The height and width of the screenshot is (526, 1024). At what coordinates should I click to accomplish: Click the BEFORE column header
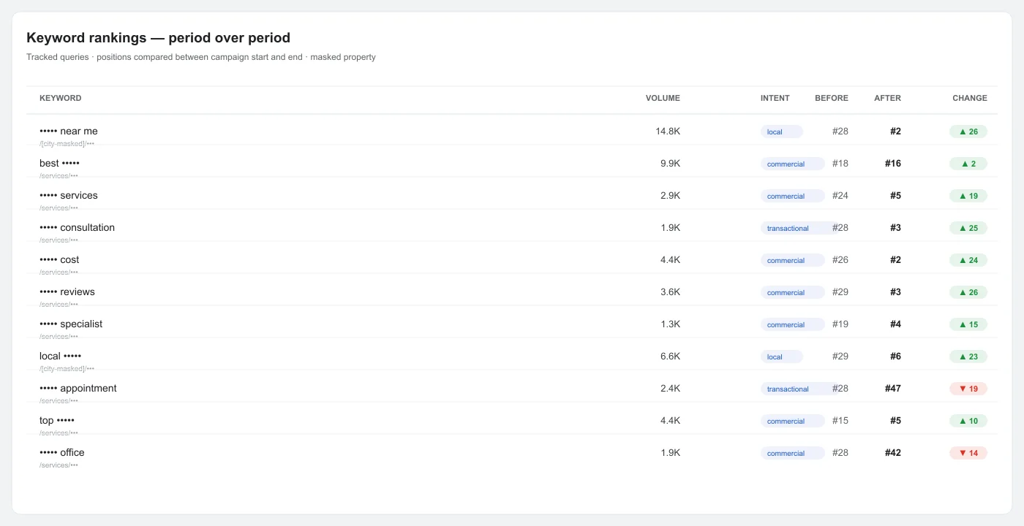832,98
